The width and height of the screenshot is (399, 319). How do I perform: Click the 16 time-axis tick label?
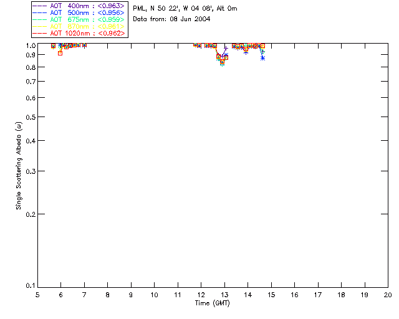pyautogui.click(x=294, y=295)
